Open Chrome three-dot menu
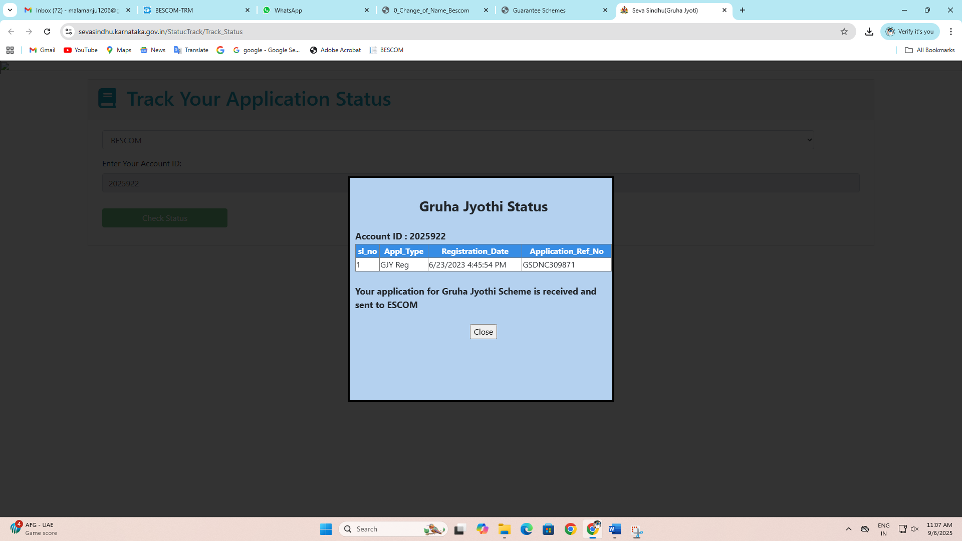The height and width of the screenshot is (541, 962). [950, 32]
